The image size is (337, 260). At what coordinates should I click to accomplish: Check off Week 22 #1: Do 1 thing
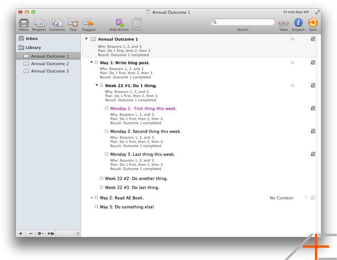pyautogui.click(x=102, y=85)
